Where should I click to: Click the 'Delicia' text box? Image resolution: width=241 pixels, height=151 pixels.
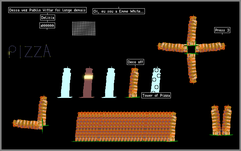(48, 17)
